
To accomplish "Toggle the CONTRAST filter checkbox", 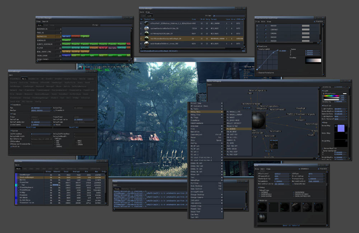I will coord(266,30).
